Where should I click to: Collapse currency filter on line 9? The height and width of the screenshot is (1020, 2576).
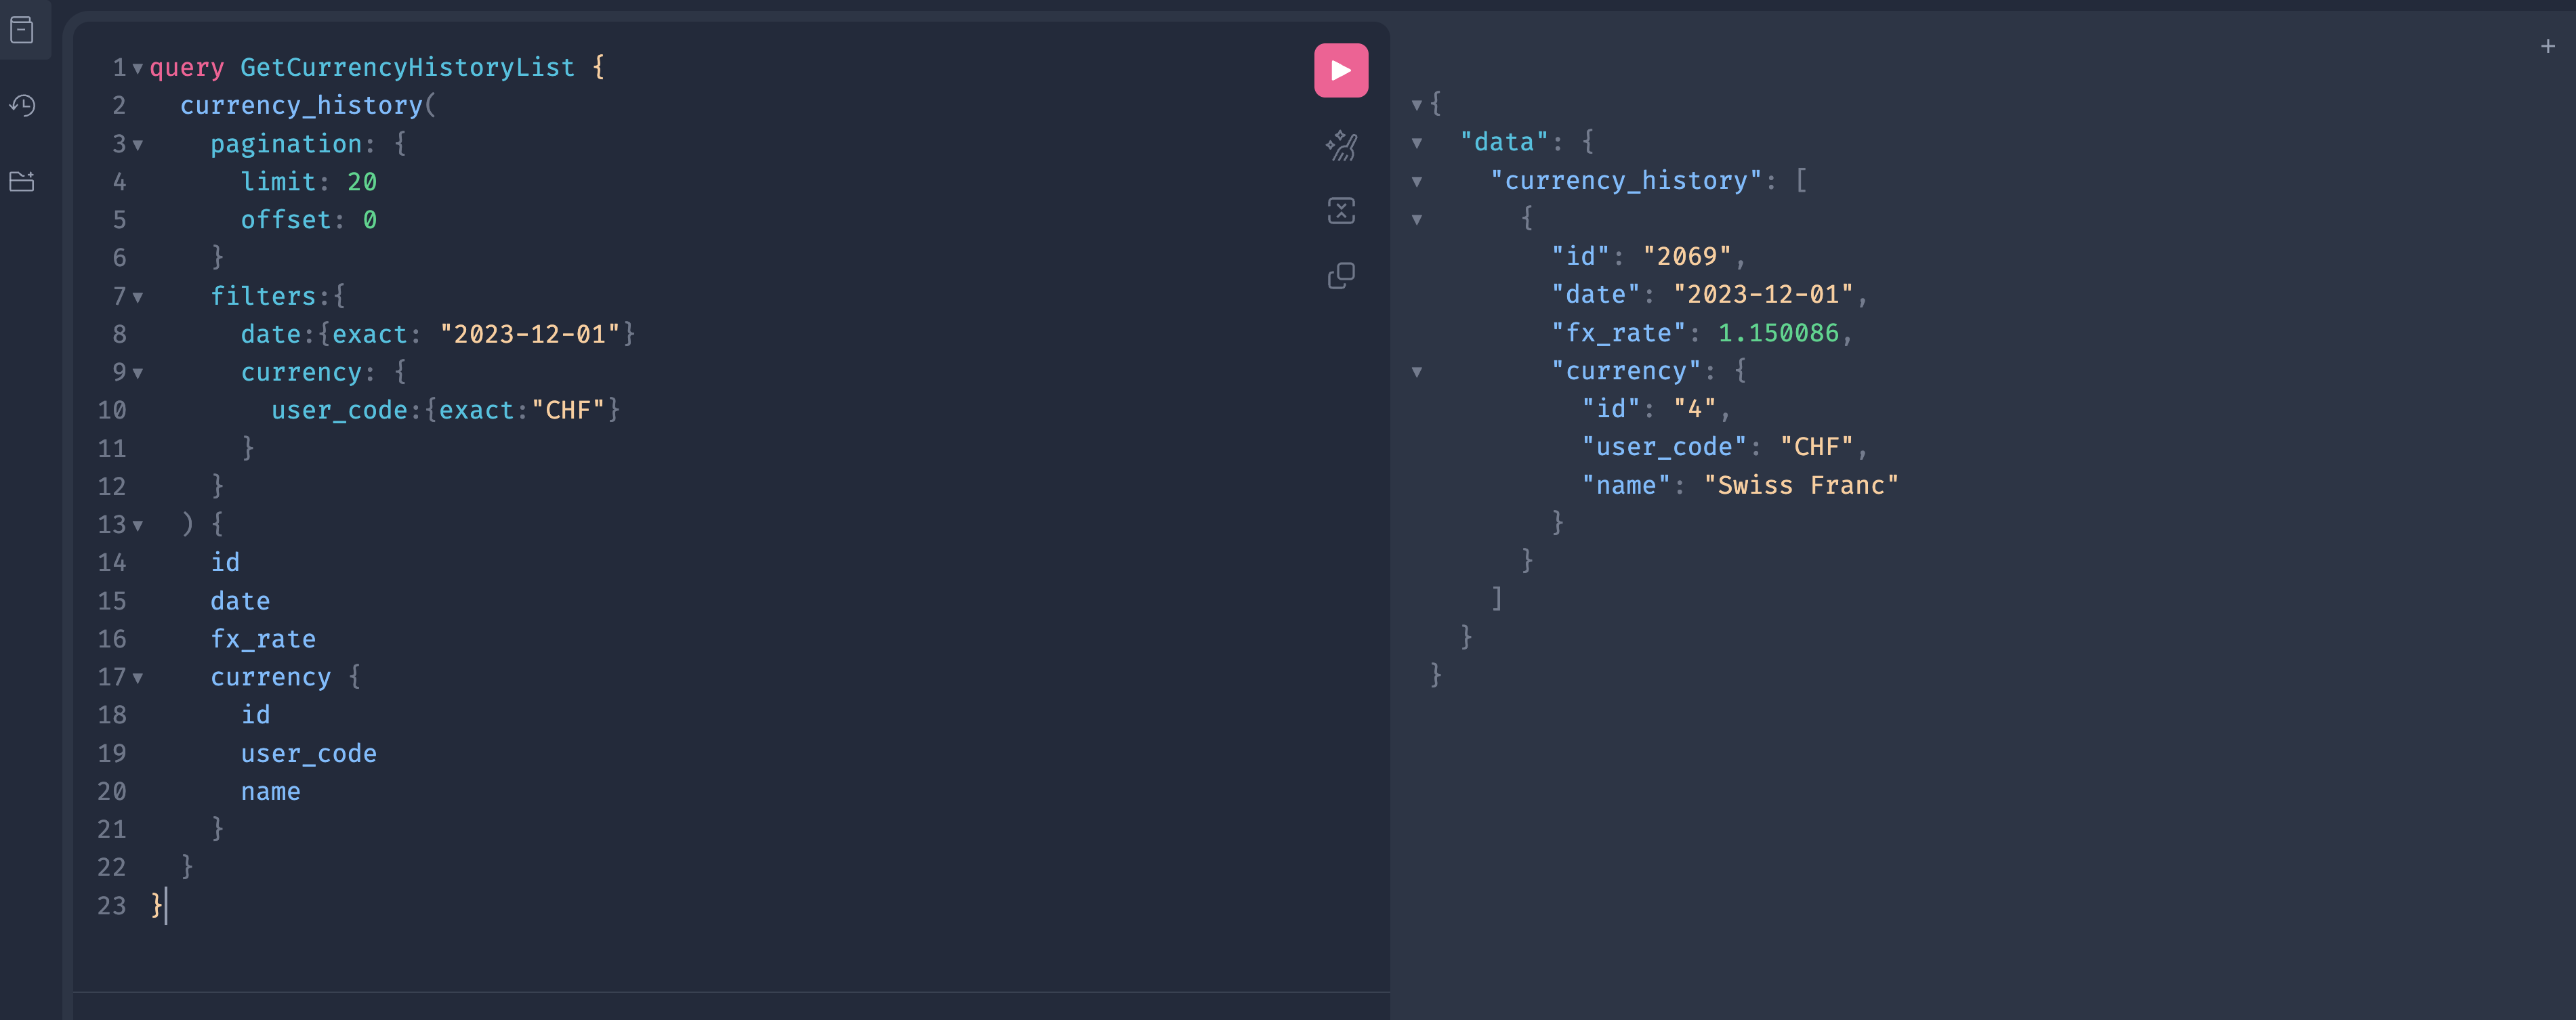tap(138, 373)
